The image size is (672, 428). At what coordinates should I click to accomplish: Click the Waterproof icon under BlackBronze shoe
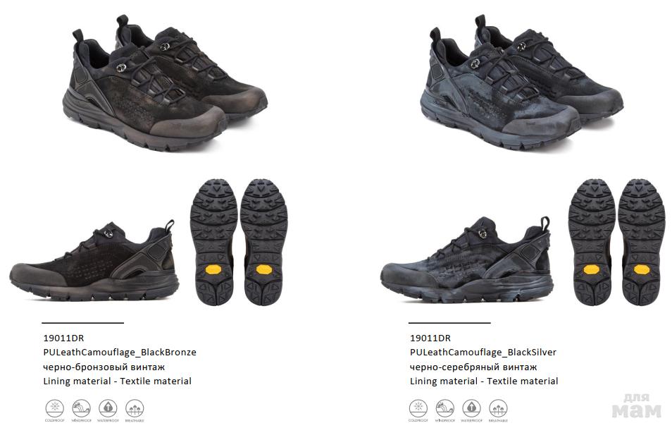tap(108, 408)
